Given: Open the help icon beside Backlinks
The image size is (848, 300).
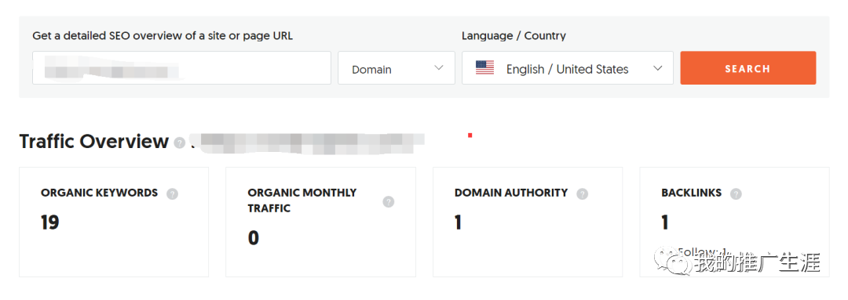Looking at the screenshot, I should pyautogui.click(x=736, y=193).
